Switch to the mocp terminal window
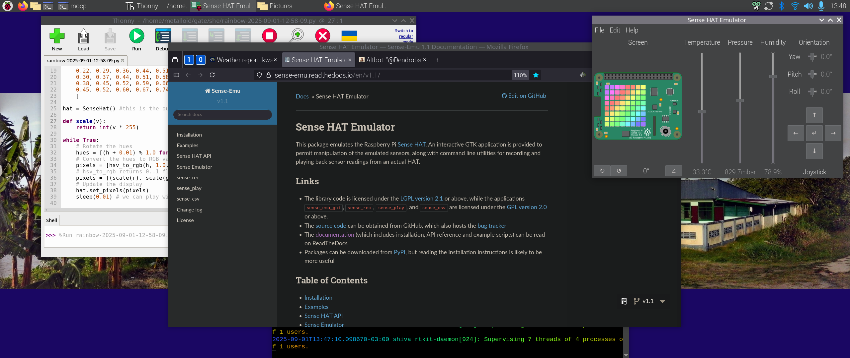The image size is (850, 358). (x=72, y=6)
